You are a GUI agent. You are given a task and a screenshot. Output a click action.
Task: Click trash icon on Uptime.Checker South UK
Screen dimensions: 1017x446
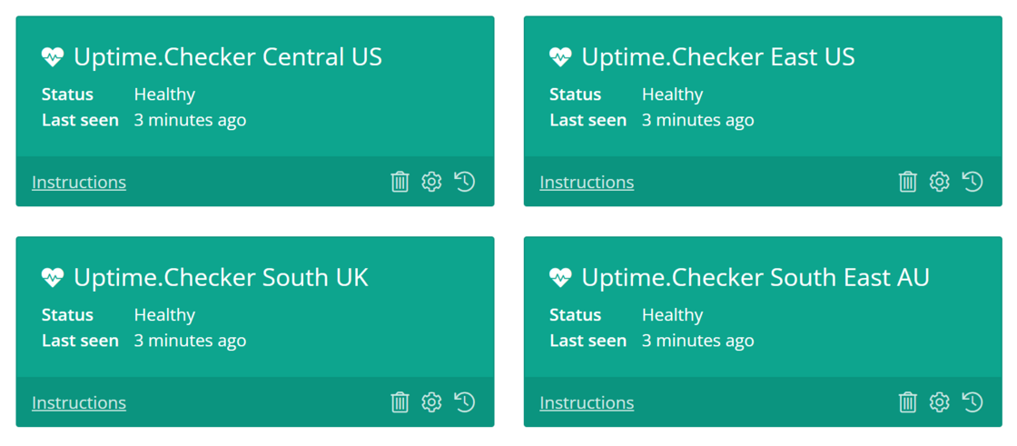[400, 402]
